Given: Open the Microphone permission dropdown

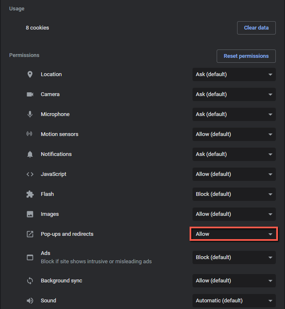Looking at the screenshot, I should coord(234,114).
